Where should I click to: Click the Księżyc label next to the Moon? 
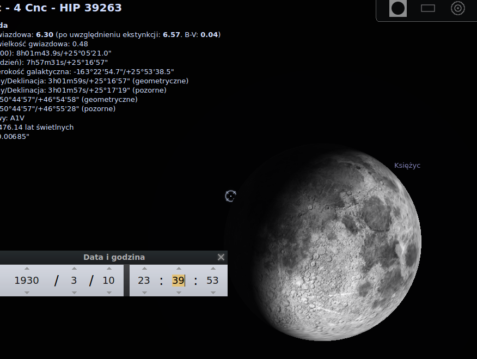click(407, 166)
